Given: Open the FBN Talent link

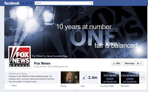Looking at the screenshot, I should (125, 86).
